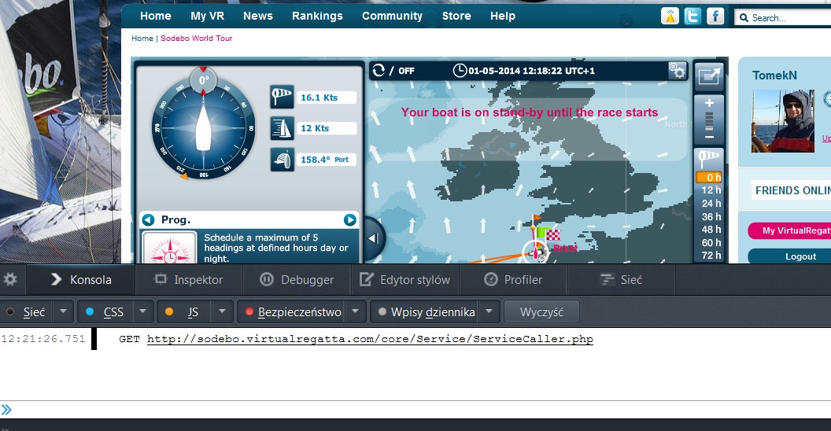831x431 pixels.
Task: Expand the Bezpieczeństwo filter dropdown arrow
Action: tap(356, 312)
